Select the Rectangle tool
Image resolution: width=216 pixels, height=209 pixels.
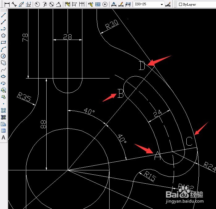[x=3, y=42]
